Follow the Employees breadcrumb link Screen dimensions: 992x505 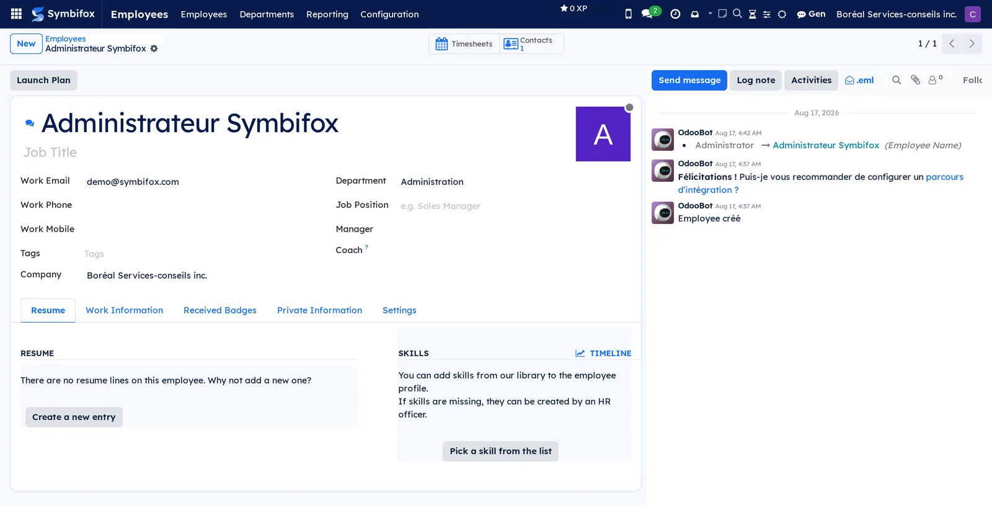point(66,38)
